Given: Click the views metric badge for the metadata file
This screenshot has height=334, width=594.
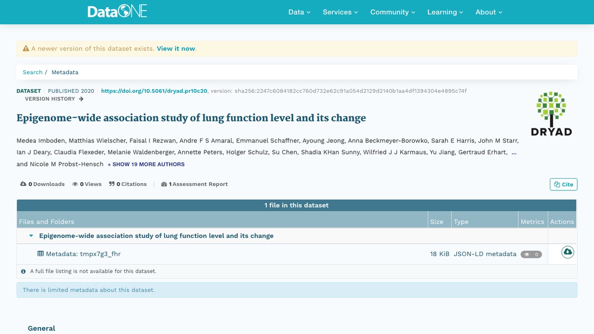Looking at the screenshot, I should coord(531,254).
